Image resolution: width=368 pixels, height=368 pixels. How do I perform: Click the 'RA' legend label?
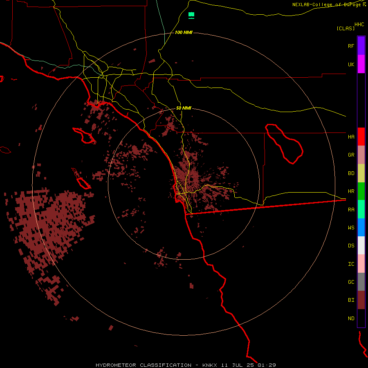351,210
